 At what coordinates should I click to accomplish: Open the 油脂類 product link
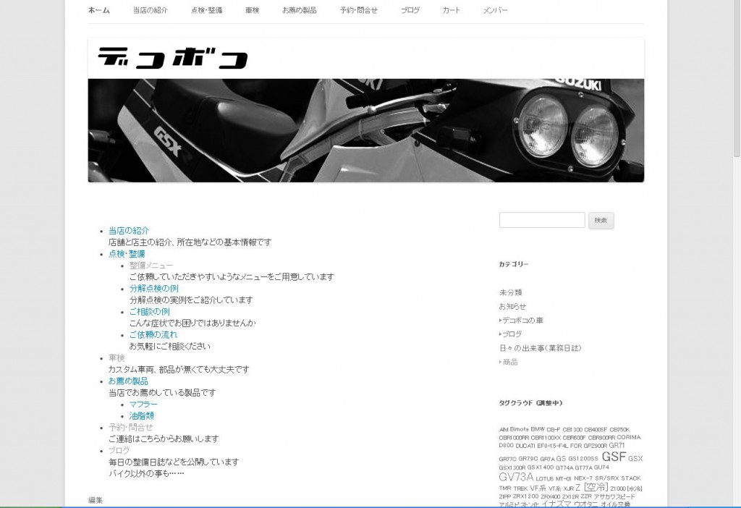(x=142, y=416)
